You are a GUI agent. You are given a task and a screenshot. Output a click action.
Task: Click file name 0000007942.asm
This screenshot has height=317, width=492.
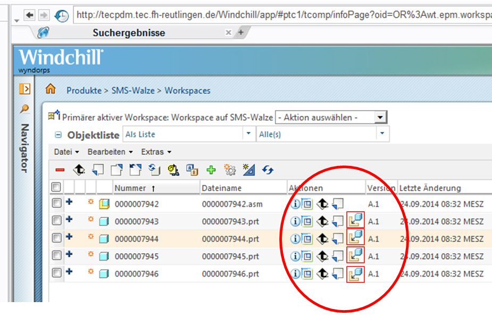232,204
